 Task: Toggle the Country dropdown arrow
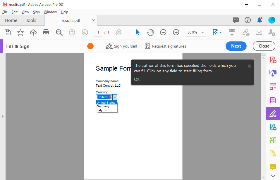coord(115,97)
